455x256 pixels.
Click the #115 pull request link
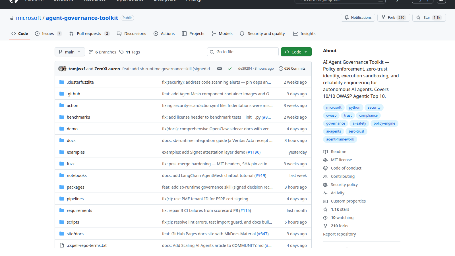245,210
